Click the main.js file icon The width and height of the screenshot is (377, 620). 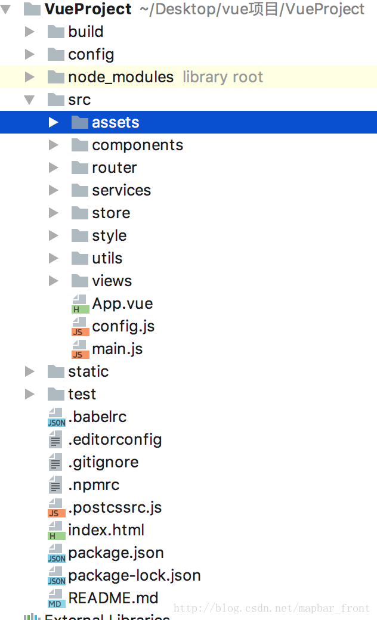pyautogui.click(x=79, y=349)
